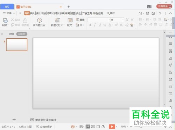
Task: Open the Developer Tools (开发工具) tab
Action: point(87,13)
